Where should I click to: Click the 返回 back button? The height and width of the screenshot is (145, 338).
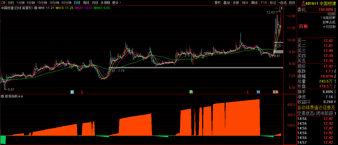[292, 3]
